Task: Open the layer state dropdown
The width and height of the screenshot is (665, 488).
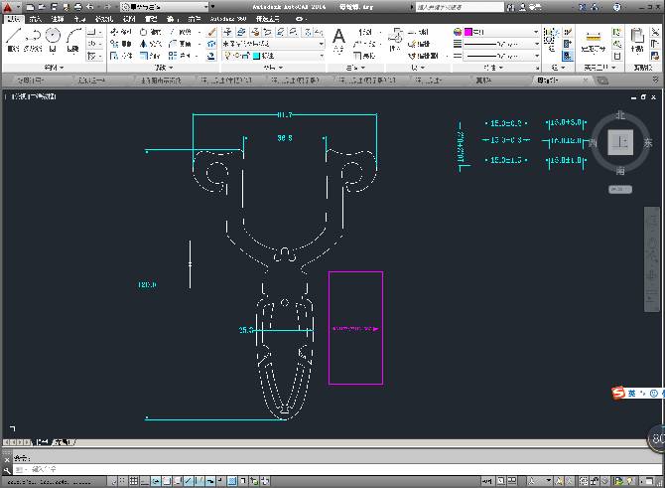Action: (x=273, y=44)
